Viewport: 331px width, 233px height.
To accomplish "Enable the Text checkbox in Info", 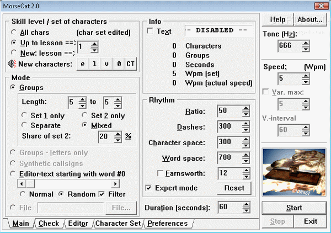I will tap(150, 31).
